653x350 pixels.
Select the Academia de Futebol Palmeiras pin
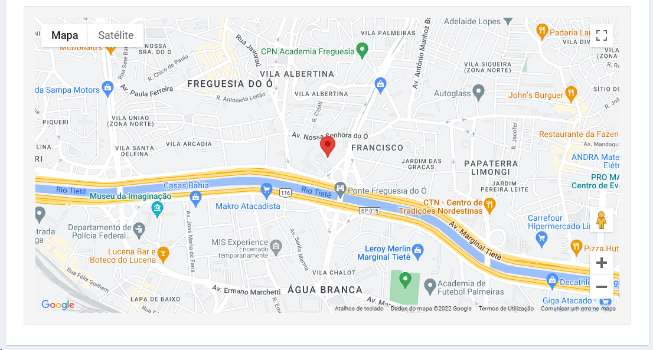click(430, 286)
